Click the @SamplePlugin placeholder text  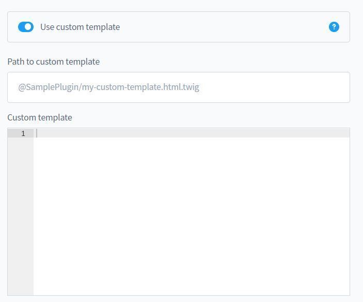click(108, 87)
